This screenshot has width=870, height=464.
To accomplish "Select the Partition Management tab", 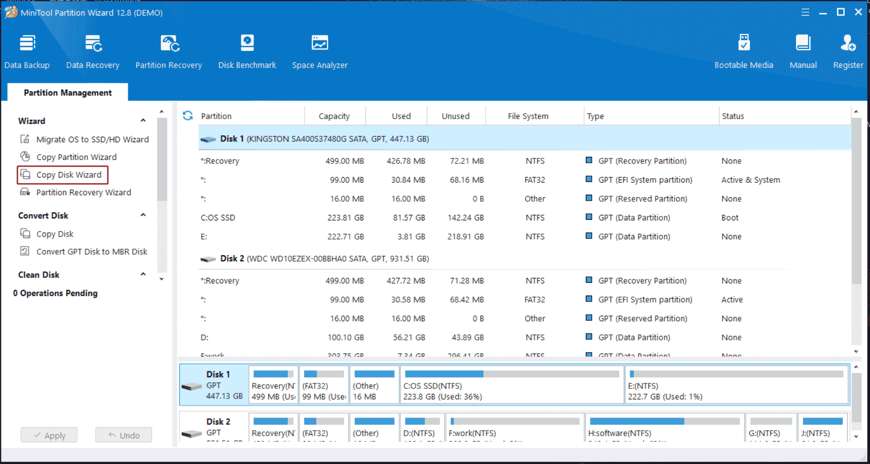I will [x=68, y=92].
